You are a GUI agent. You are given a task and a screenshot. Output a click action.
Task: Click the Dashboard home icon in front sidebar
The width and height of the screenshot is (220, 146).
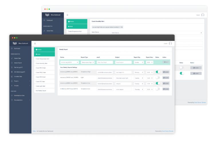point(12,49)
